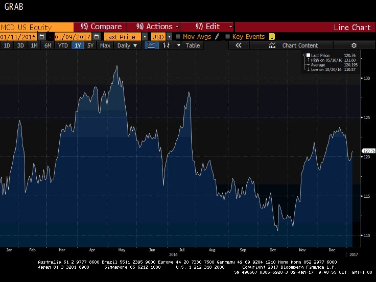Open the end date calendar picker
This screenshot has width=376, height=282.
point(97,37)
